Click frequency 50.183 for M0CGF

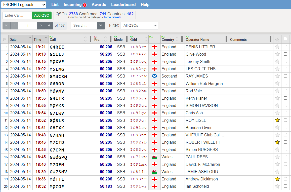point(106,186)
